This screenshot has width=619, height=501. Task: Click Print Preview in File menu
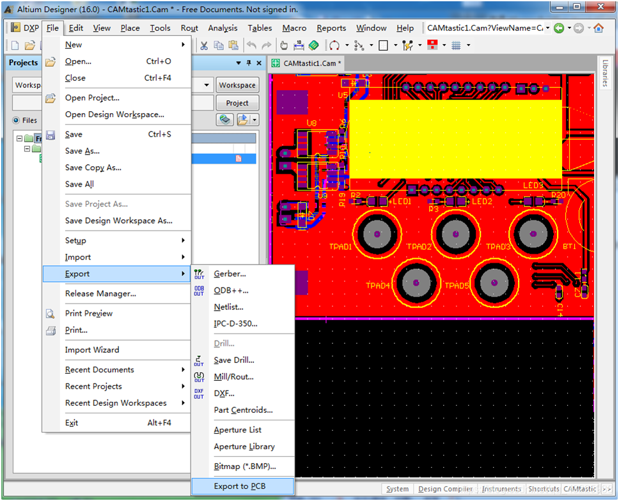pyautogui.click(x=117, y=313)
